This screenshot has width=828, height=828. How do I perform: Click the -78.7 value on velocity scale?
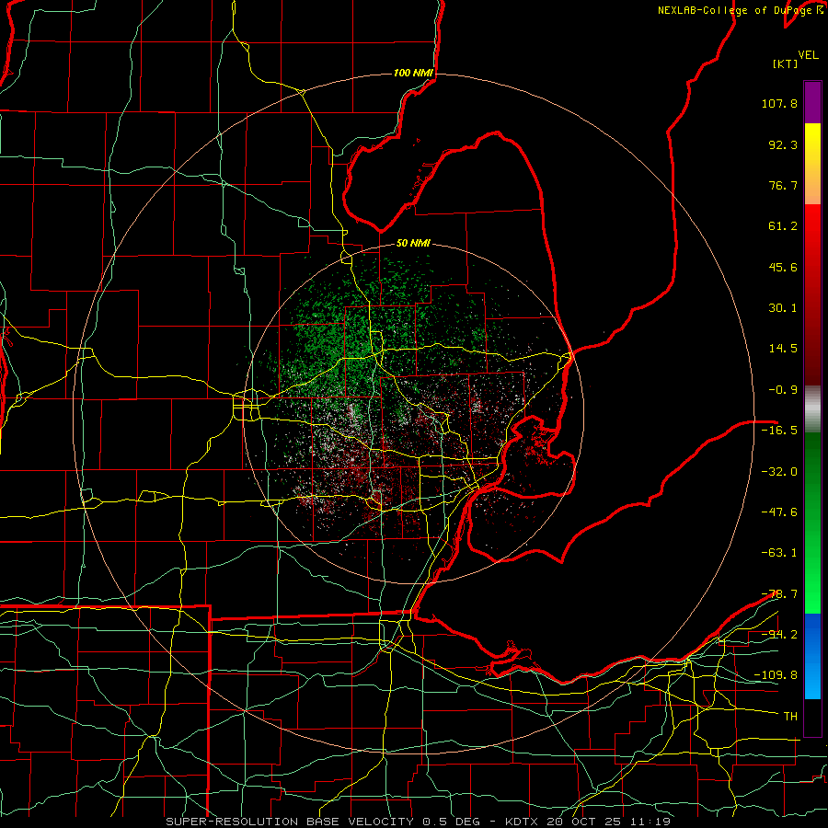(779, 594)
